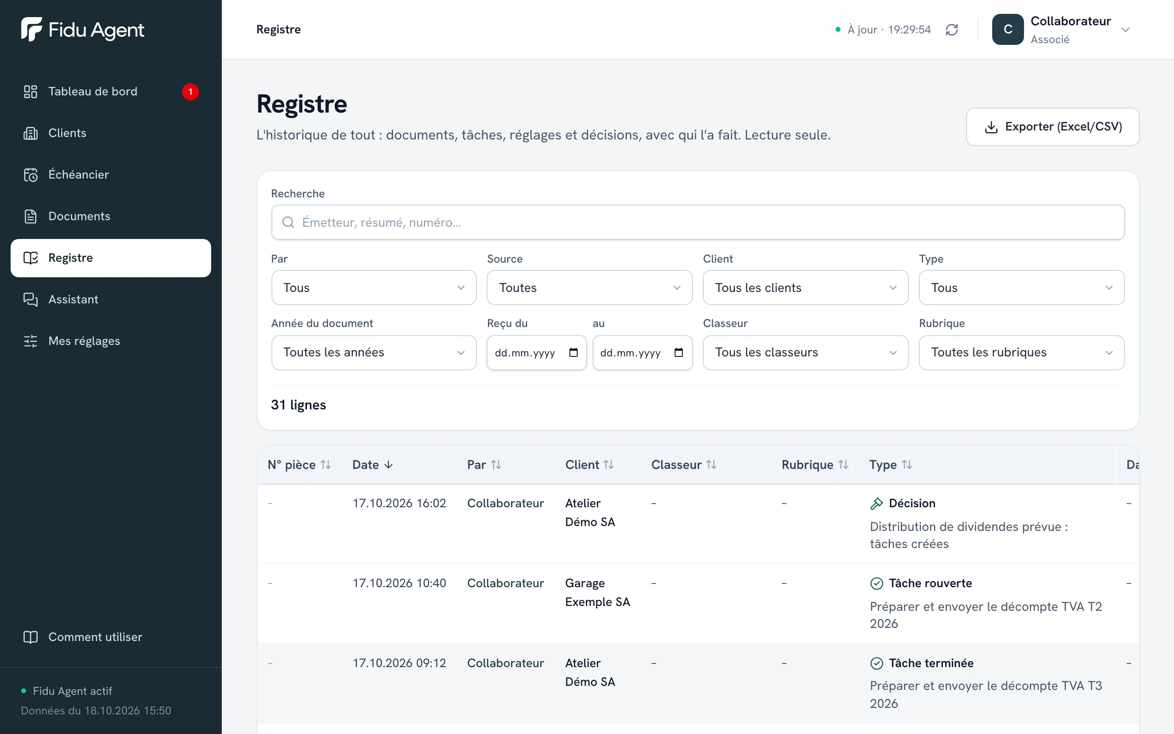This screenshot has height=734, width=1174.
Task: Click the Garage Exemple SA client cell
Action: (x=597, y=593)
